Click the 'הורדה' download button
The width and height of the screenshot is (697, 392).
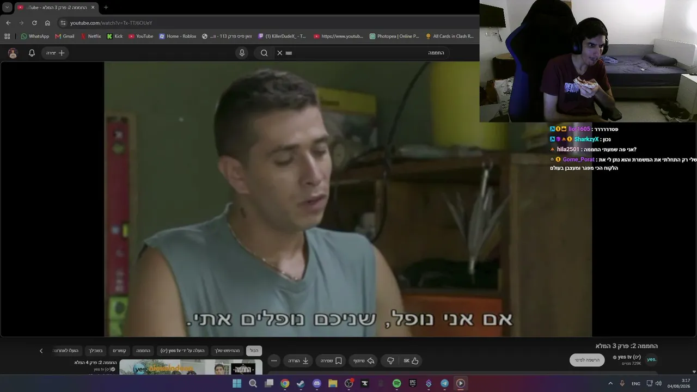(298, 360)
